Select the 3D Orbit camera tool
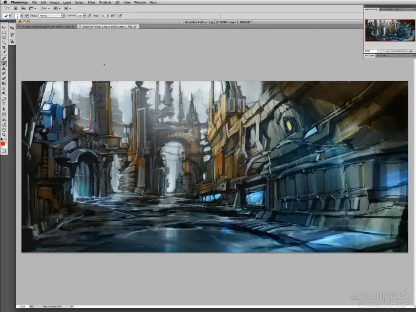Image resolution: width=416 pixels, height=312 pixels. (x=4, y=125)
